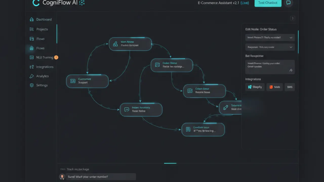Click the CogniFlow AI logo icon
The image size is (324, 182).
(x=36, y=3)
